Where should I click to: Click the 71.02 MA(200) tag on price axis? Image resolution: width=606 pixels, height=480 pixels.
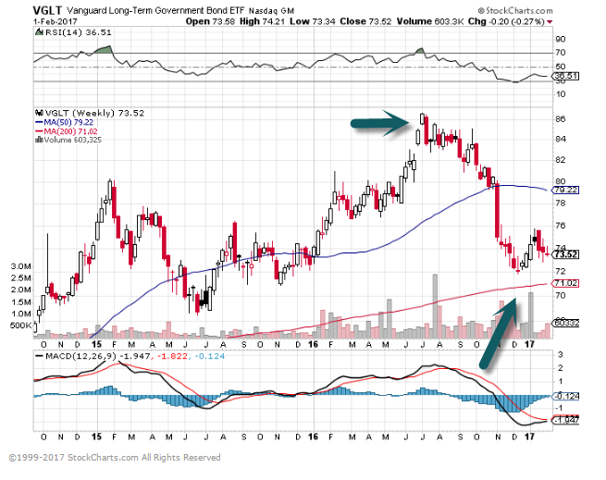pos(566,283)
